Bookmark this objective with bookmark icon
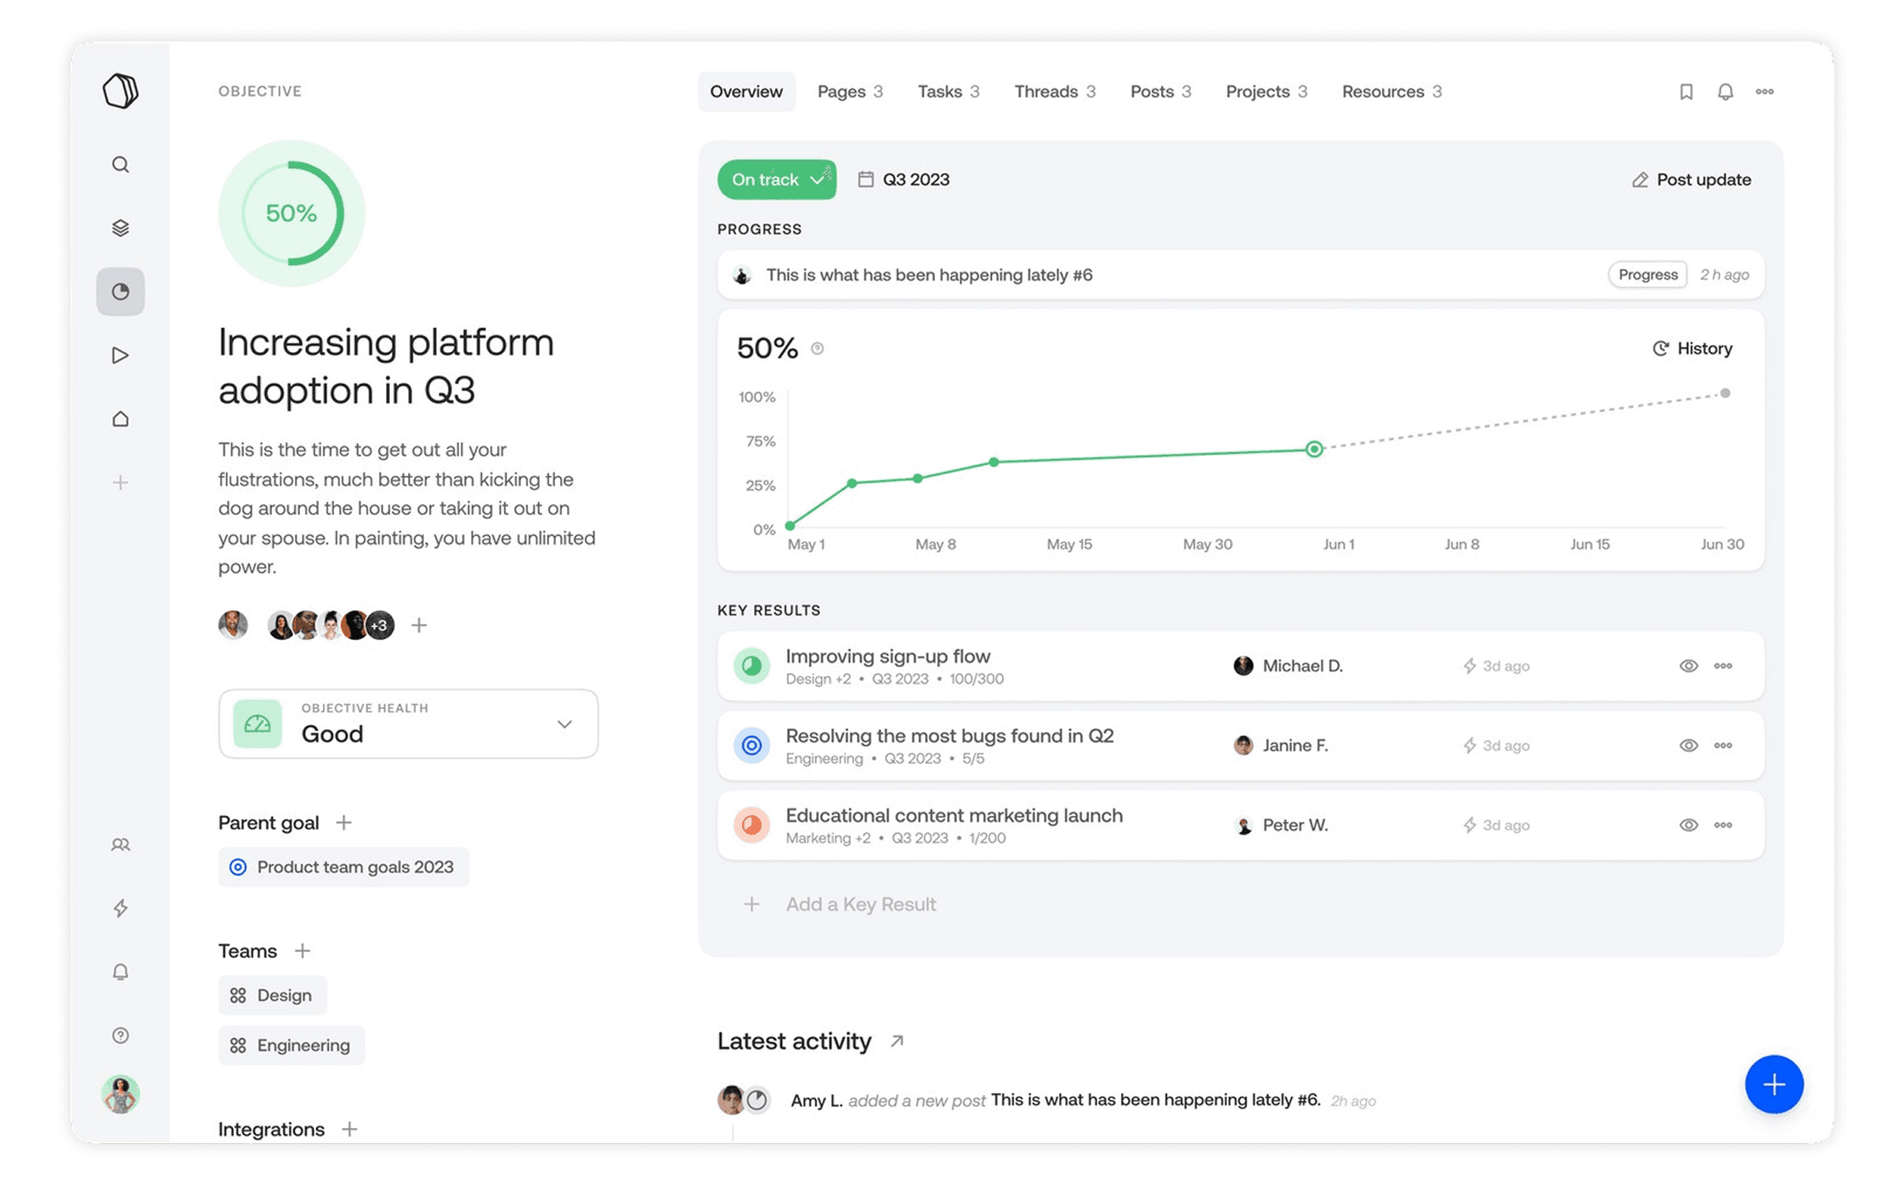This screenshot has height=1184, width=1904. (1686, 92)
